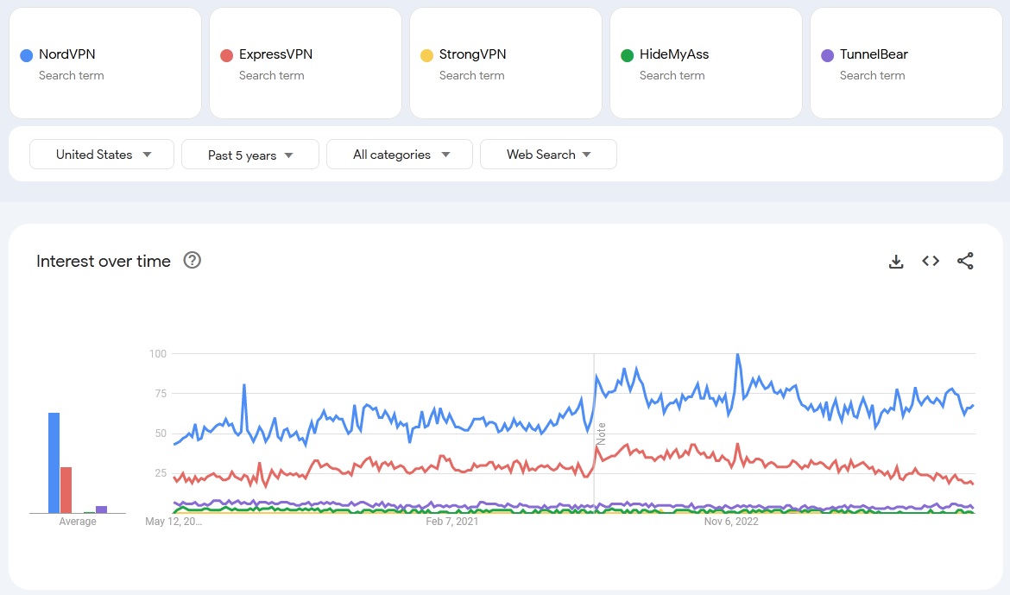Open the Web Search type dropdown
Image resolution: width=1010 pixels, height=595 pixels.
pyautogui.click(x=548, y=155)
